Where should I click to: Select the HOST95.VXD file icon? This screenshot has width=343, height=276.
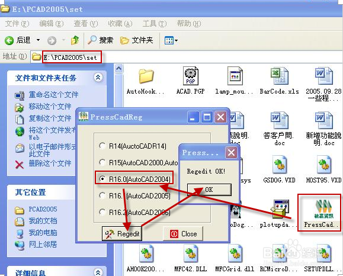[x=324, y=165]
